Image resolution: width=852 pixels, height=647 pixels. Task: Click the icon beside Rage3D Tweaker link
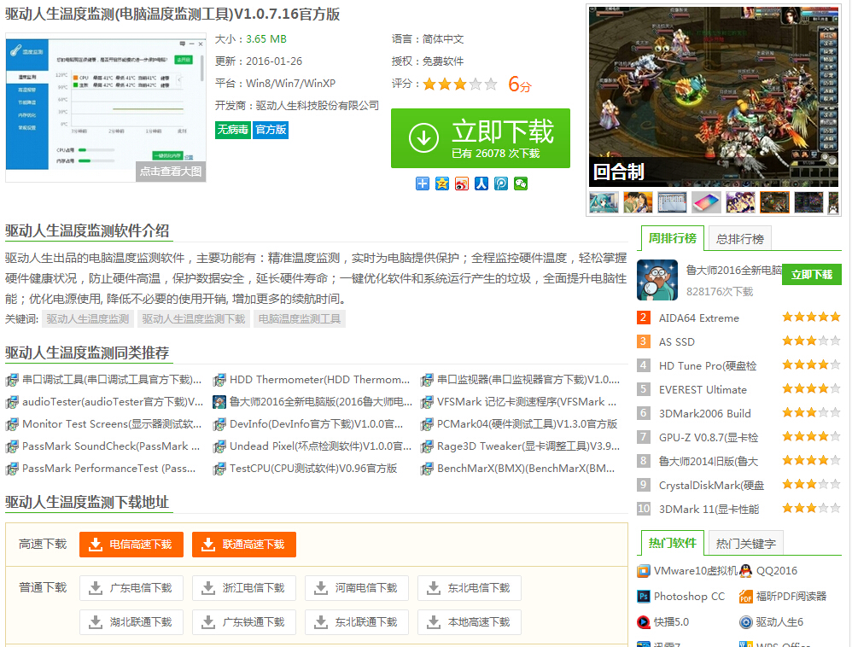tap(427, 446)
